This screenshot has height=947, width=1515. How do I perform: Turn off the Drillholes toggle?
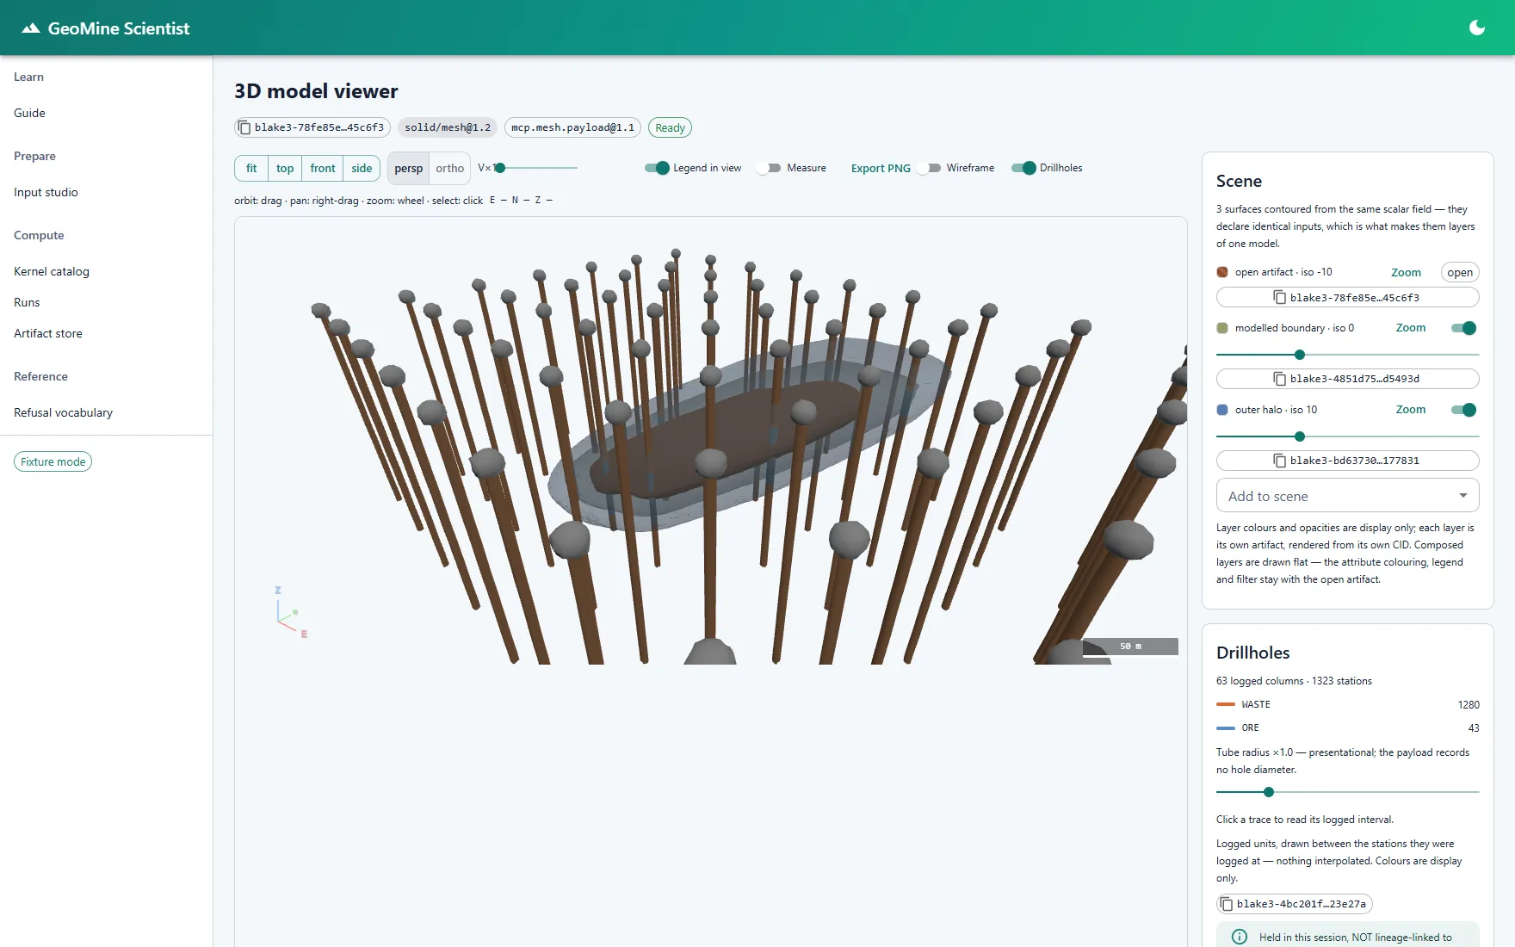tap(1023, 168)
